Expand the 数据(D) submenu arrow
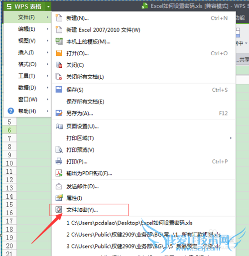 pos(47,88)
